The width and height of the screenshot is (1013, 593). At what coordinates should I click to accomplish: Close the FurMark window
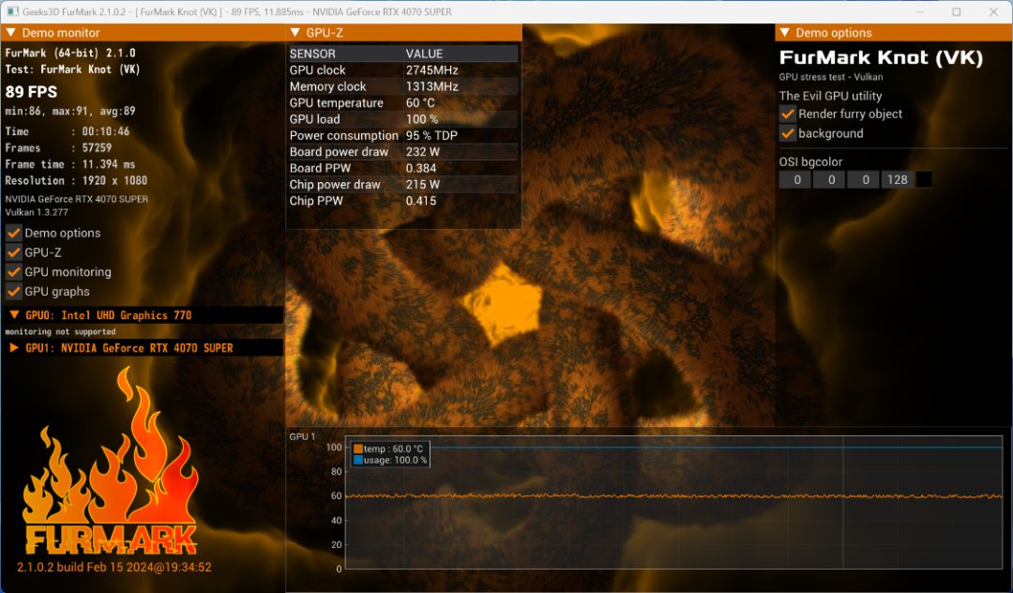(x=993, y=11)
